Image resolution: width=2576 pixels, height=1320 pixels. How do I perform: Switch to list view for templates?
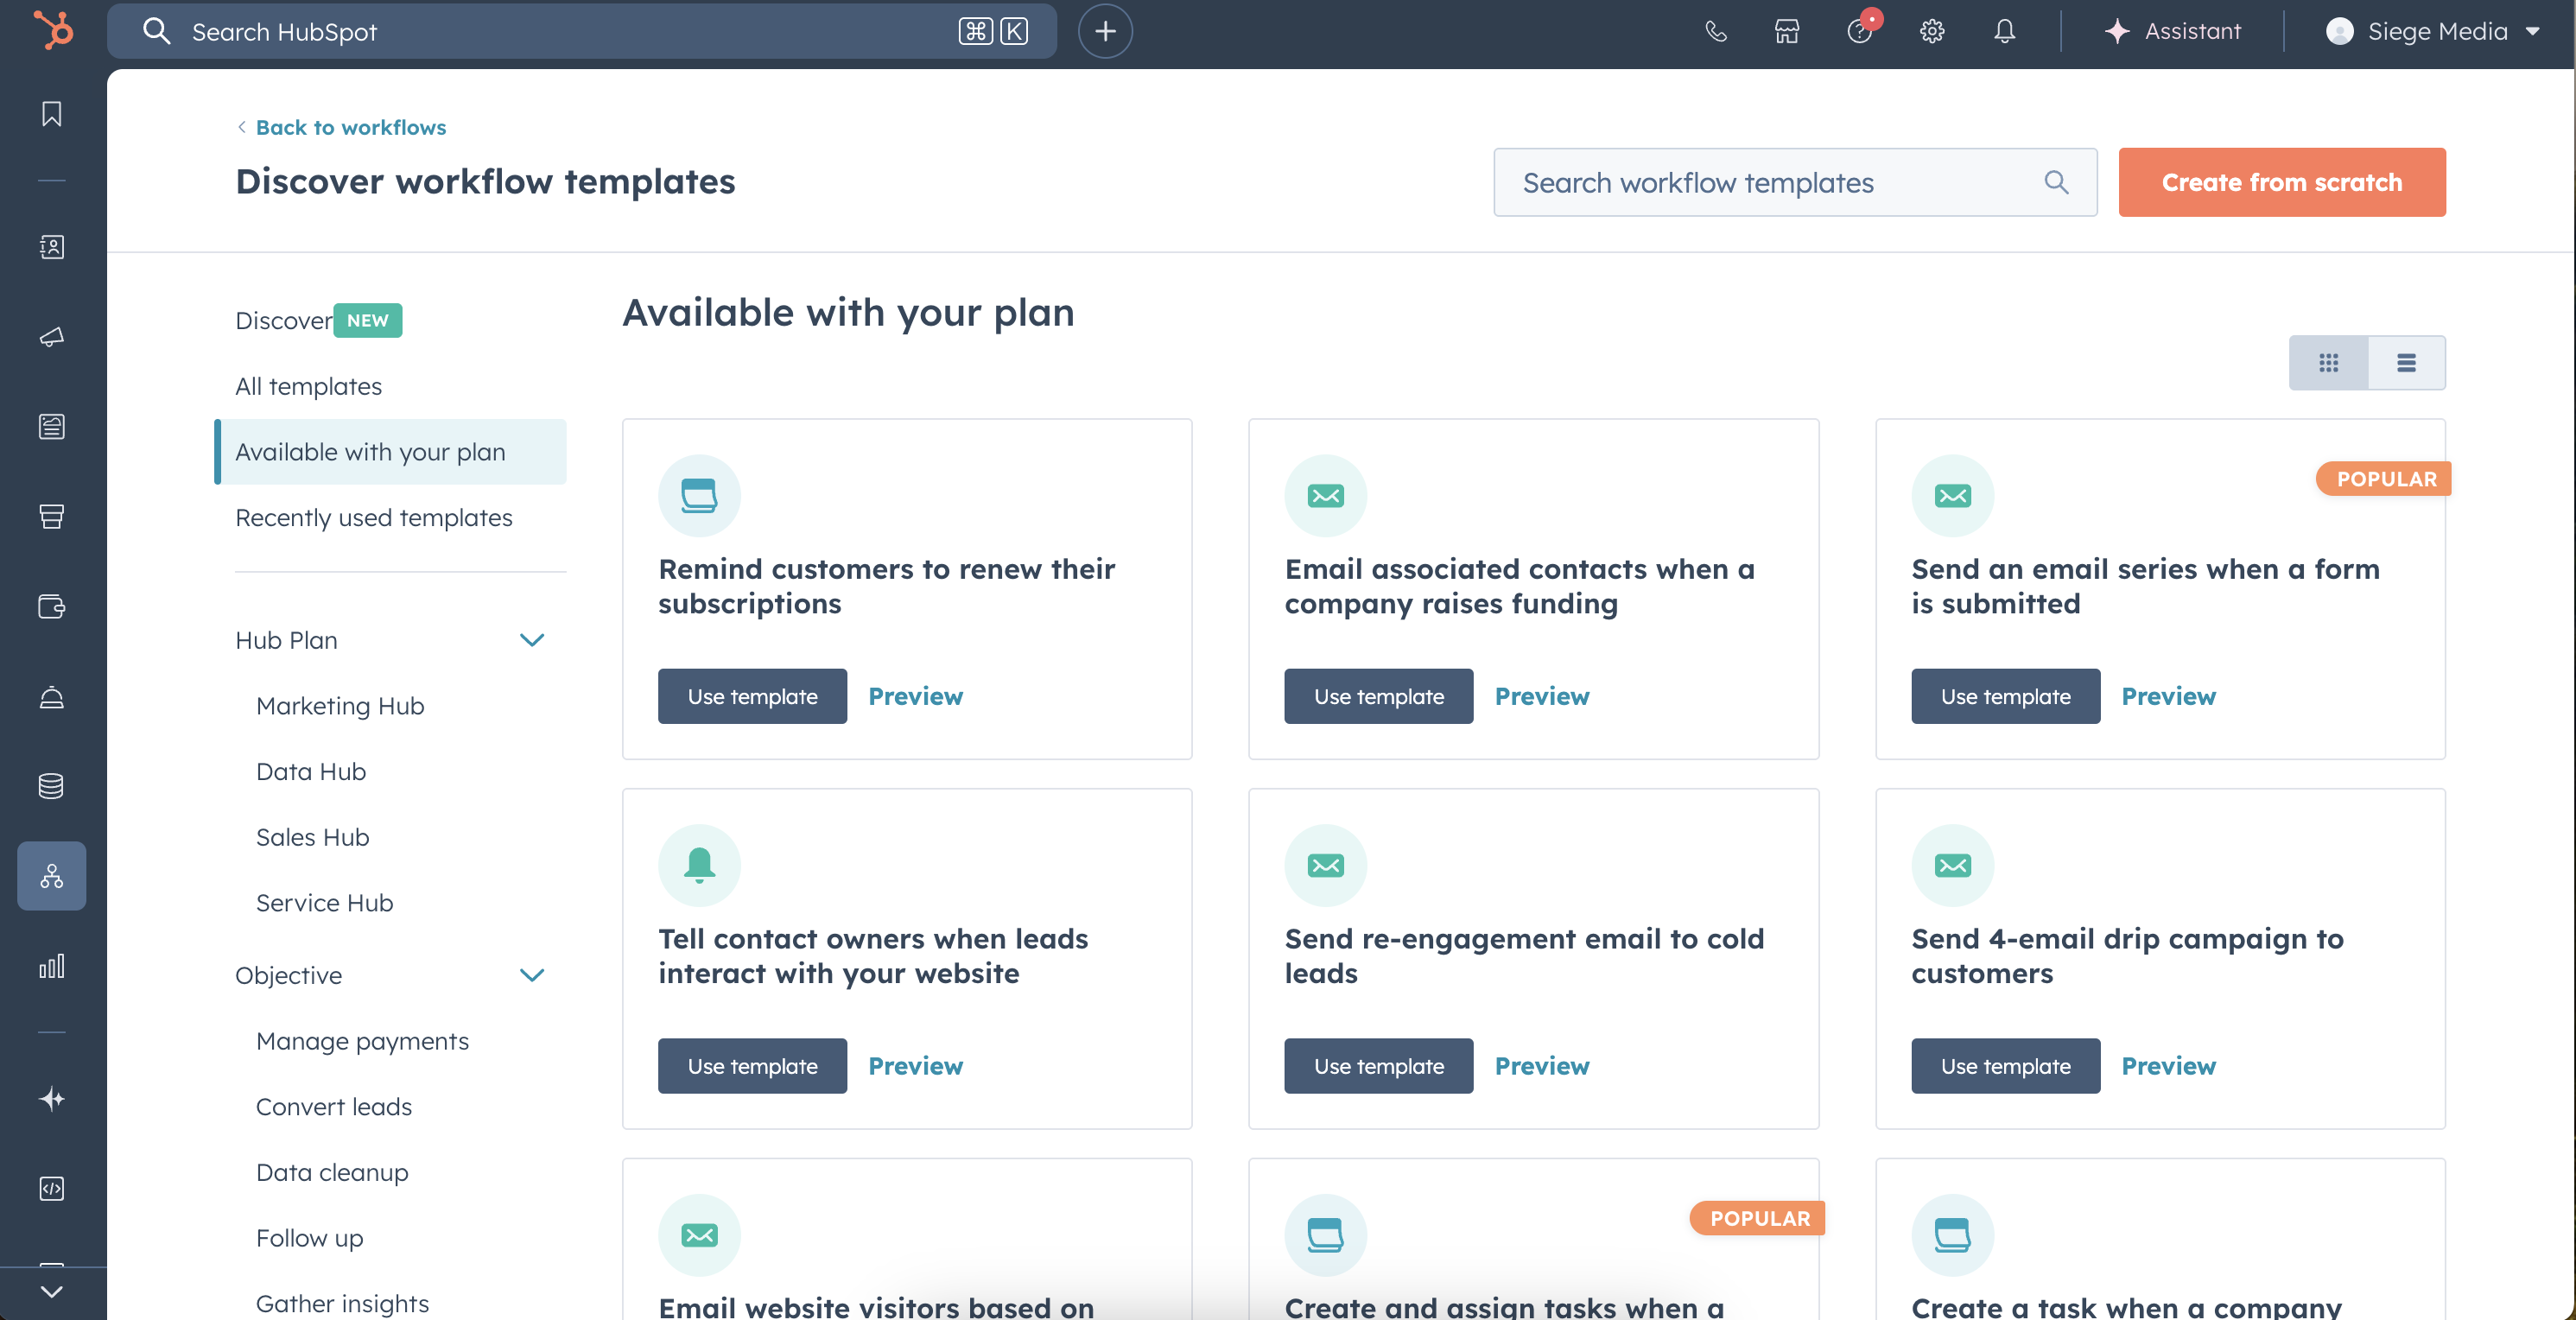2406,362
